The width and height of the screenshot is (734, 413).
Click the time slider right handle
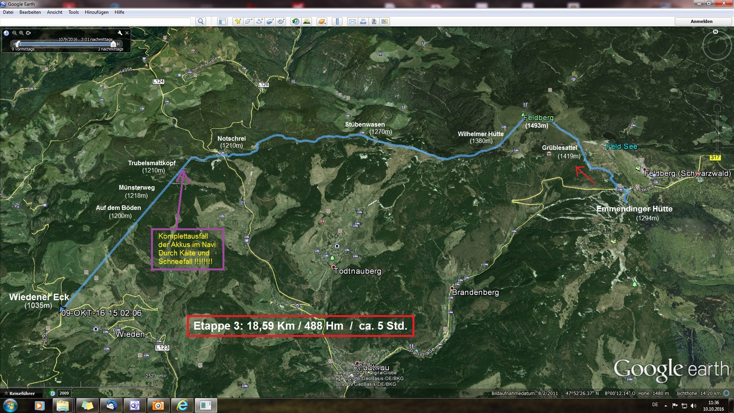113,44
